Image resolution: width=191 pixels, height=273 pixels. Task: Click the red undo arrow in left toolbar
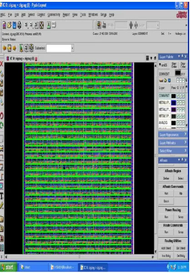coord(1,116)
